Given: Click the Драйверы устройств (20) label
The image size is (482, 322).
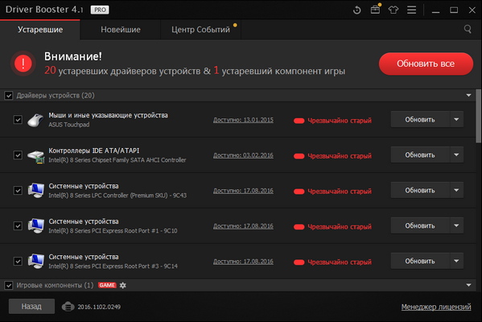Looking at the screenshot, I should click(x=56, y=95).
